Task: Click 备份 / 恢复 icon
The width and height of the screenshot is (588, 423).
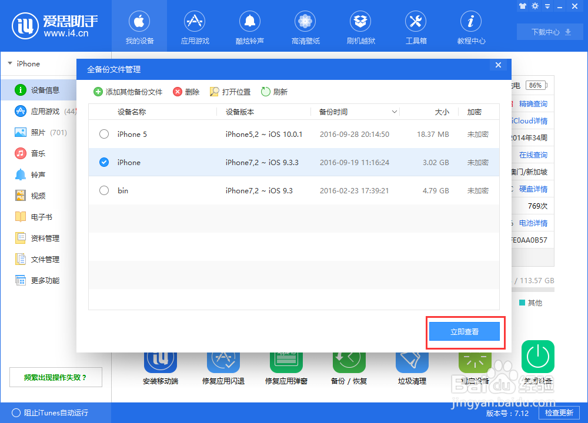Action: [349, 362]
